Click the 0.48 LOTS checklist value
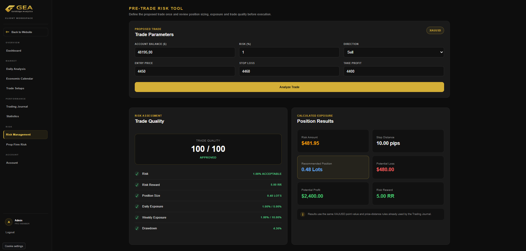This screenshot has height=251, width=526. pos(274,196)
